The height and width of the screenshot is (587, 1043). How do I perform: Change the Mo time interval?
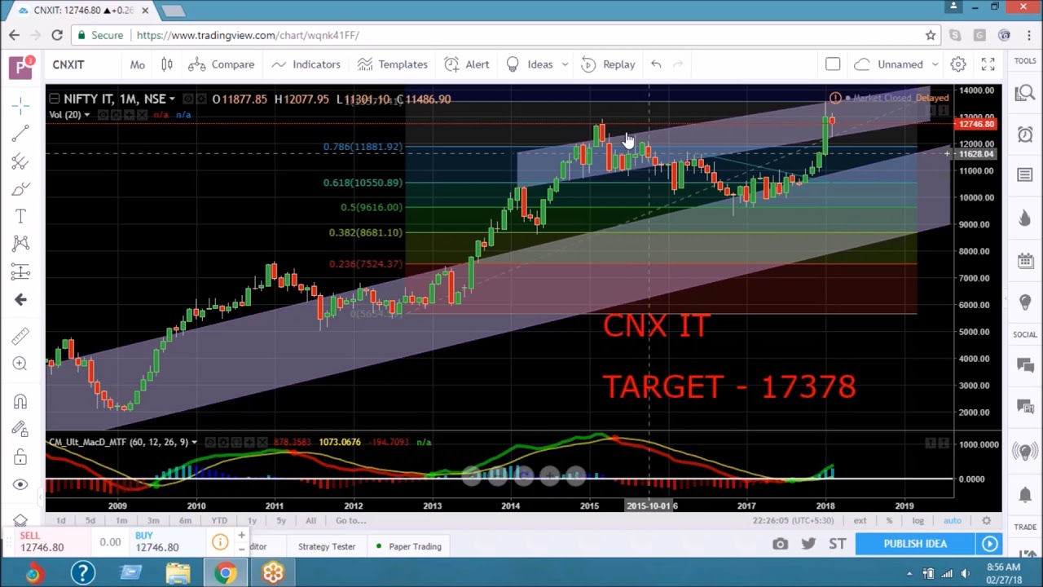(137, 64)
